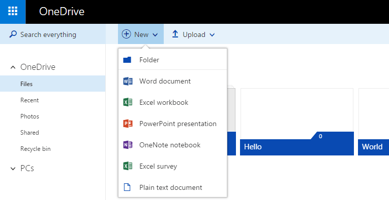The image size is (389, 200).
Task: Collapse the OneDrive section chevron
Action: pos(13,67)
